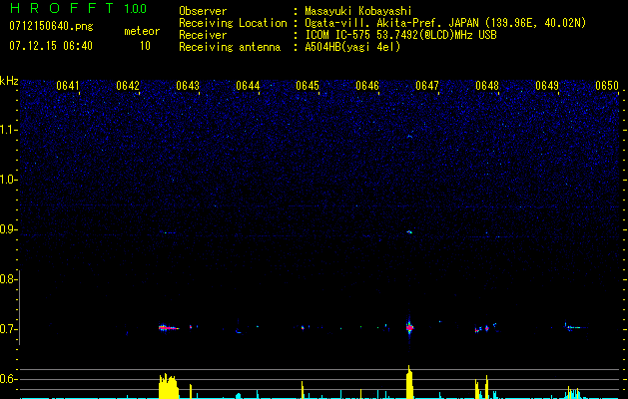The width and height of the screenshot is (628, 399).
Task: Click the tall yellow intensity peak below 0647
Action: (x=409, y=382)
